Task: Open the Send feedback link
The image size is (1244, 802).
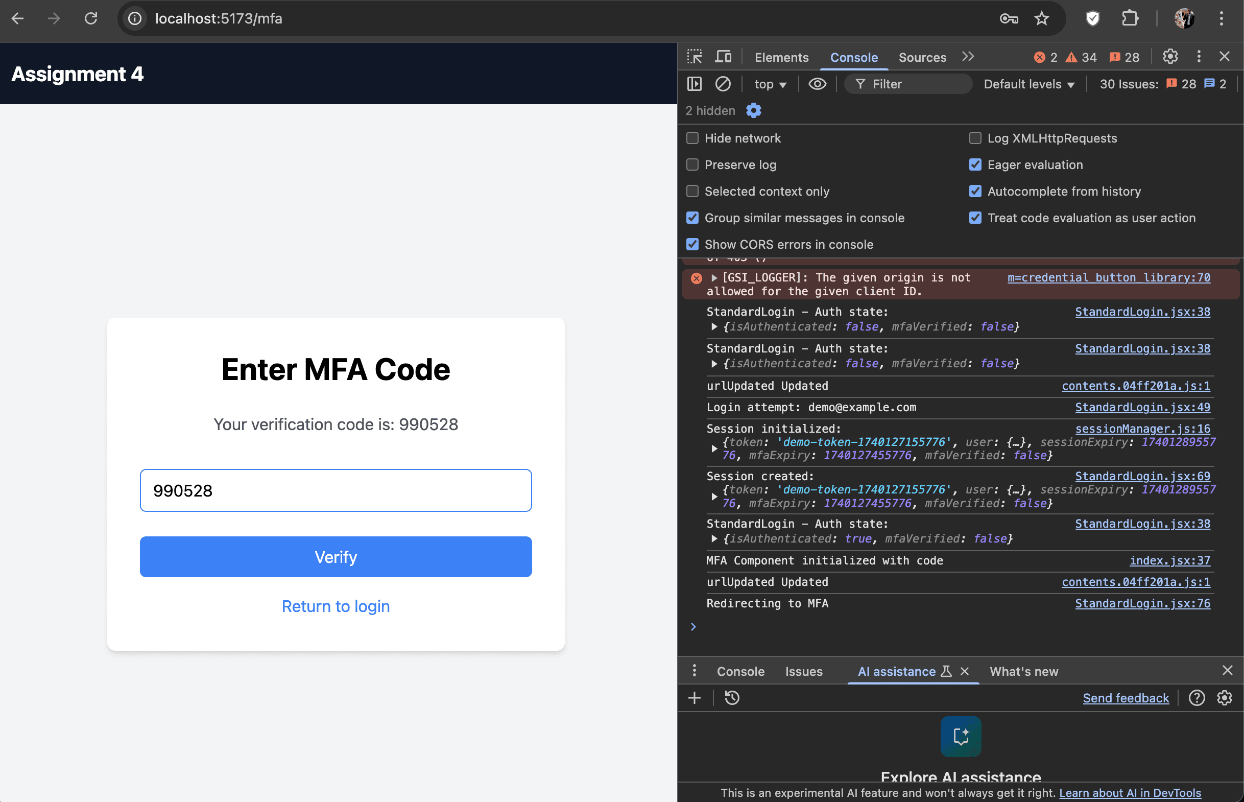Action: (x=1126, y=698)
